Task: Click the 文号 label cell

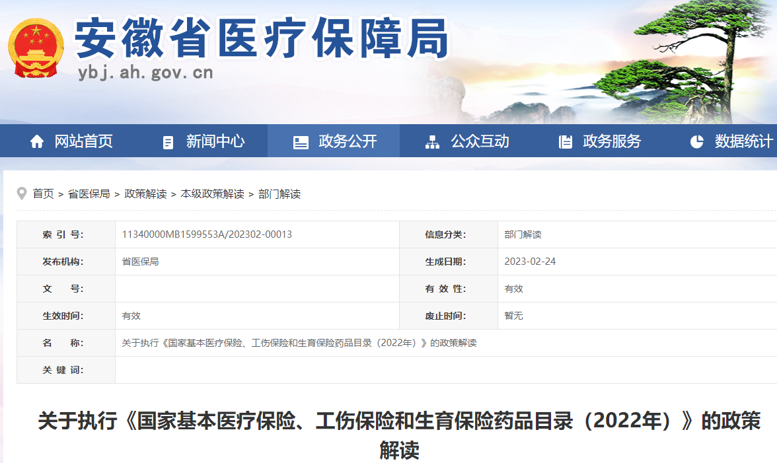Action: 66,289
